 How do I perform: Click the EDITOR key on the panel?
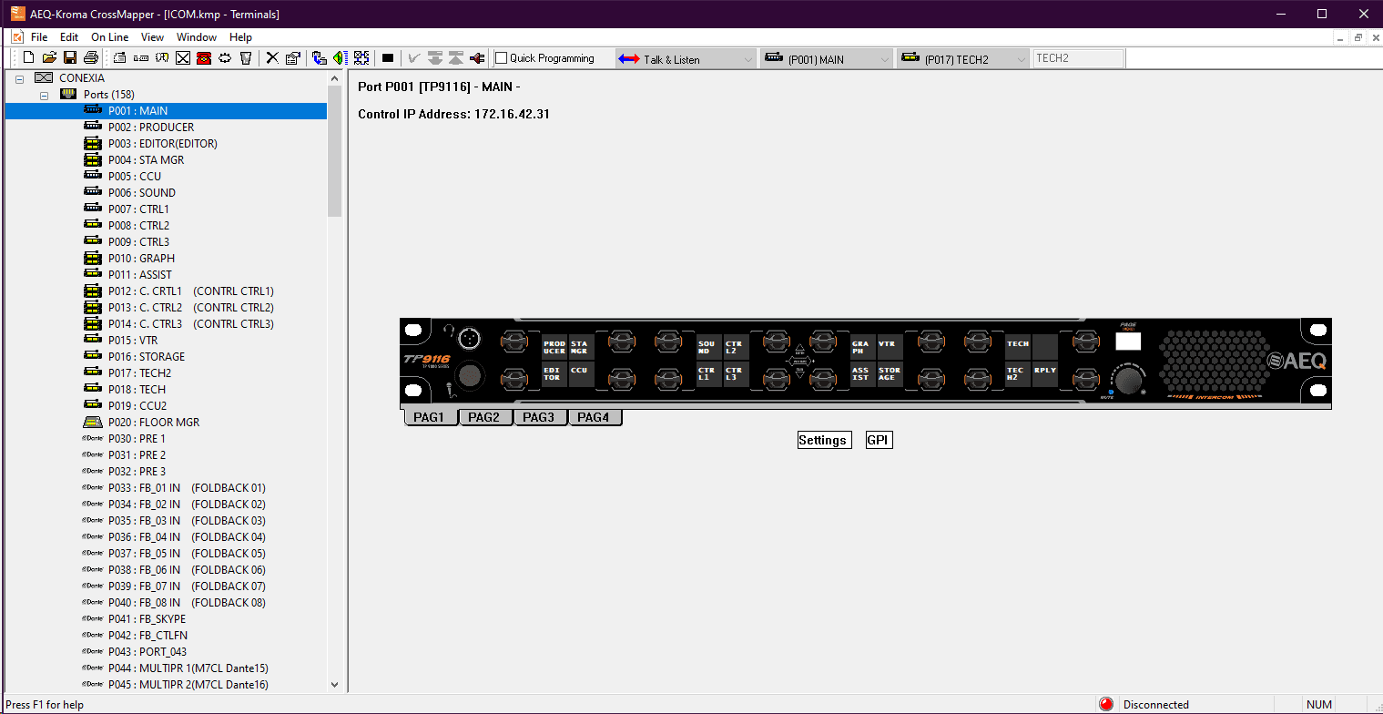[x=554, y=373]
